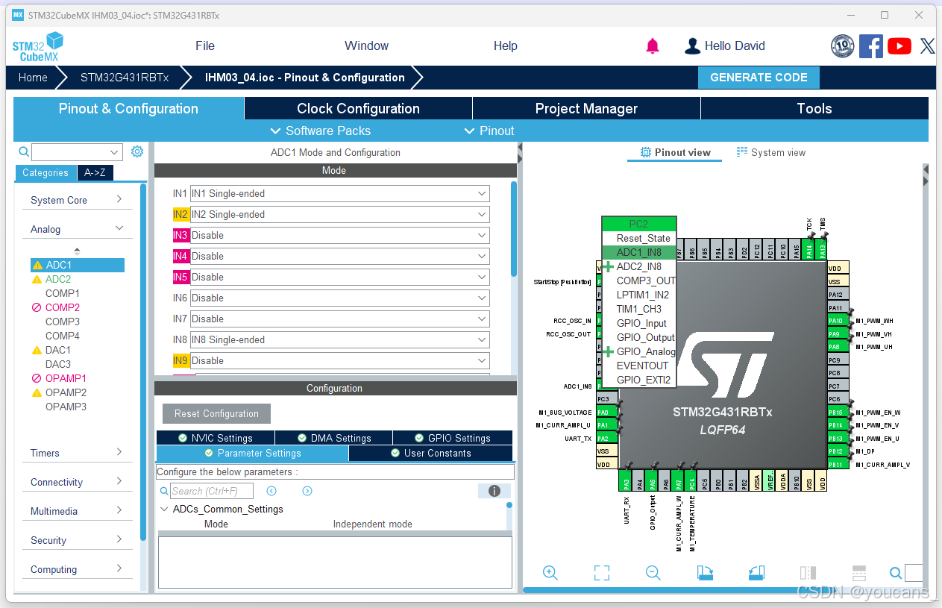
Task: Open the Window menu
Action: coord(366,46)
